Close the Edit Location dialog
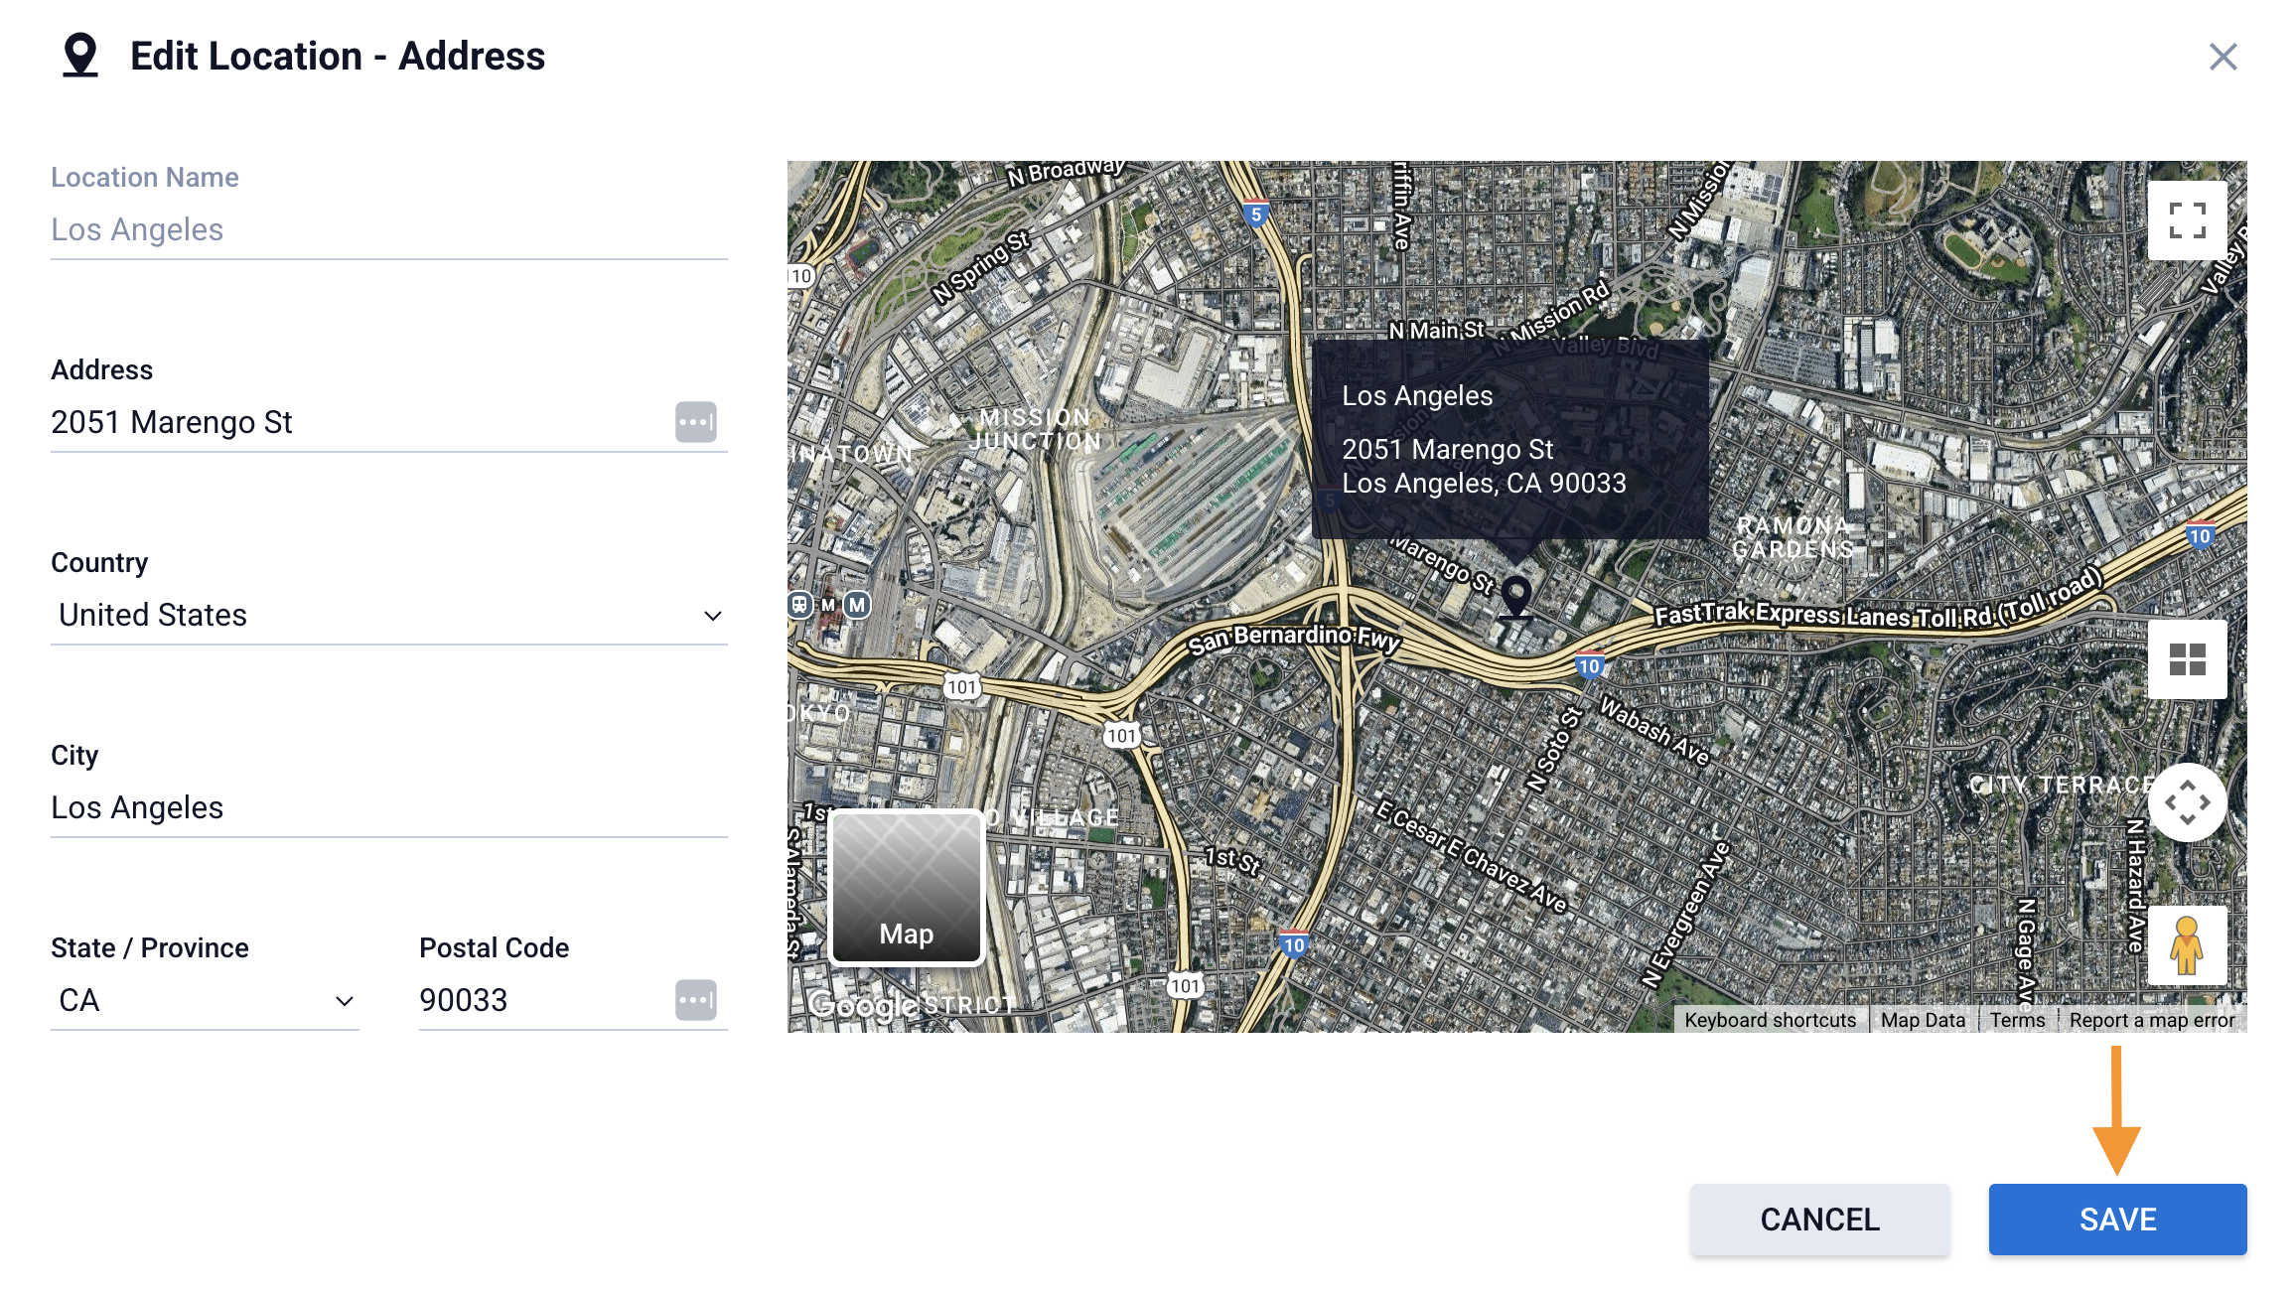The height and width of the screenshot is (1295, 2296). tap(2224, 58)
